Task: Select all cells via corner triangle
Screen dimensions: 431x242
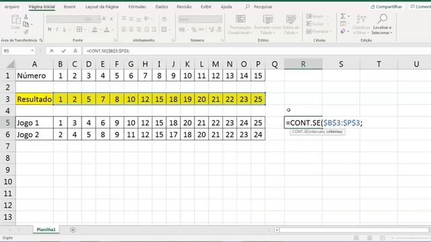Action: tap(10, 65)
